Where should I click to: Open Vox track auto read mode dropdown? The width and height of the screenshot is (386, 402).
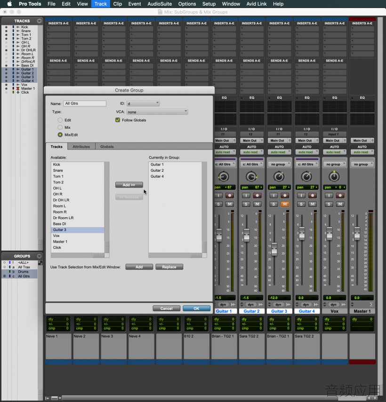tap(334, 152)
